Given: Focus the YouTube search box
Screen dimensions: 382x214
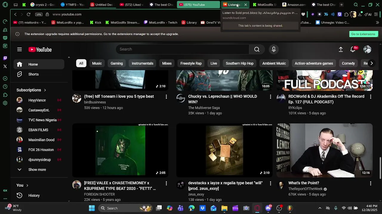Looking at the screenshot, I should 182,49.
